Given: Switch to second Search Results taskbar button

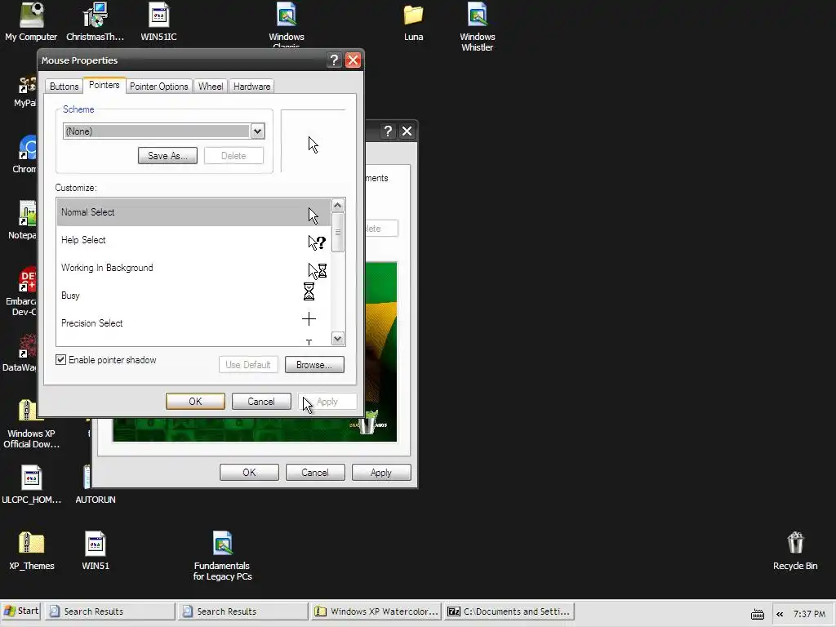Looking at the screenshot, I should (243, 611).
